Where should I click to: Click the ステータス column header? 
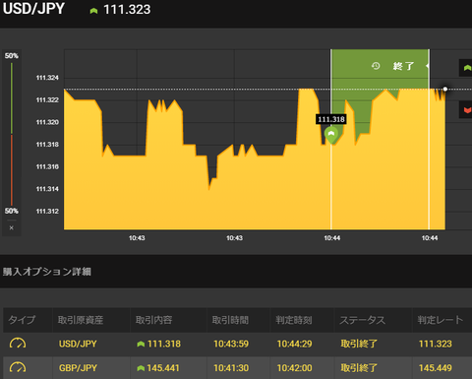(x=363, y=320)
